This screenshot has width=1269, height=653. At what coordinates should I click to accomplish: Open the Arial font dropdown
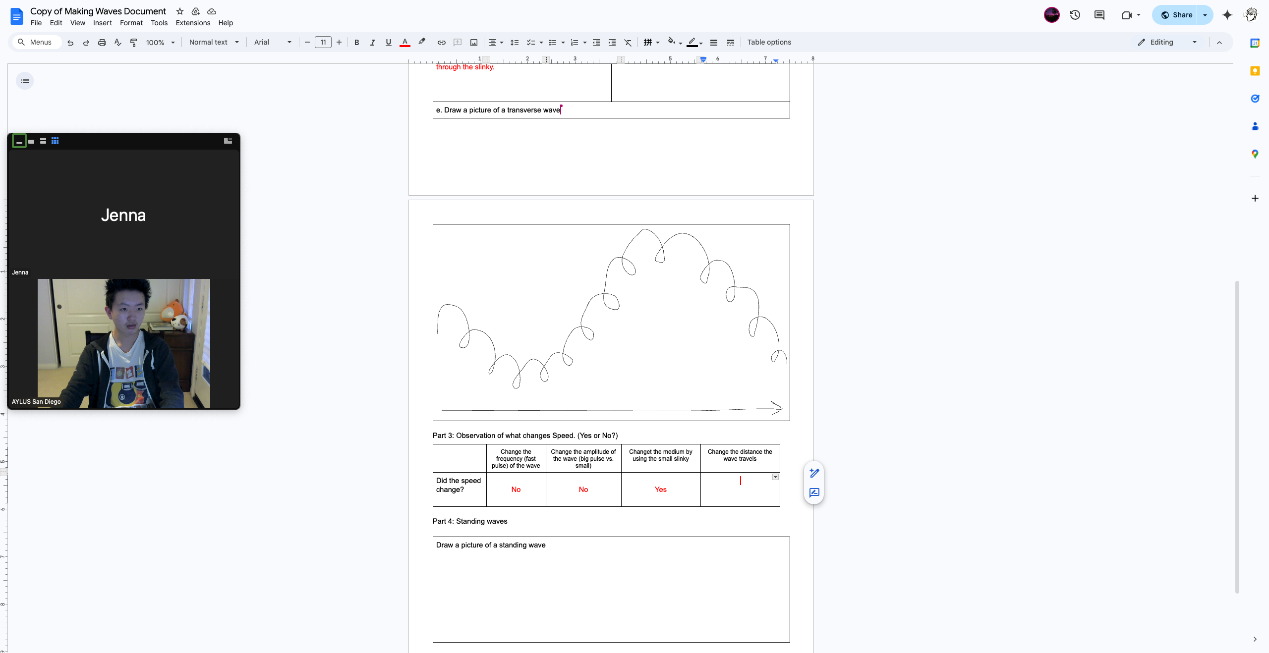coord(272,42)
